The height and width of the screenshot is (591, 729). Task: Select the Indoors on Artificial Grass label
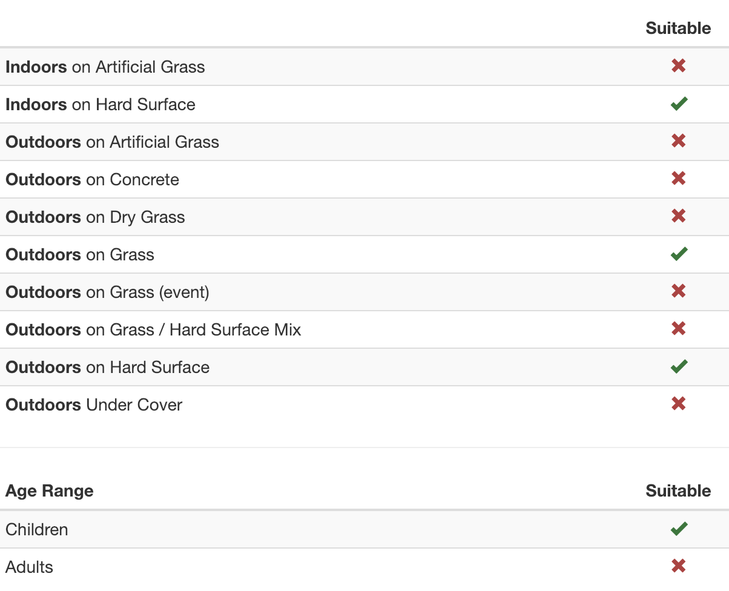click(x=105, y=67)
